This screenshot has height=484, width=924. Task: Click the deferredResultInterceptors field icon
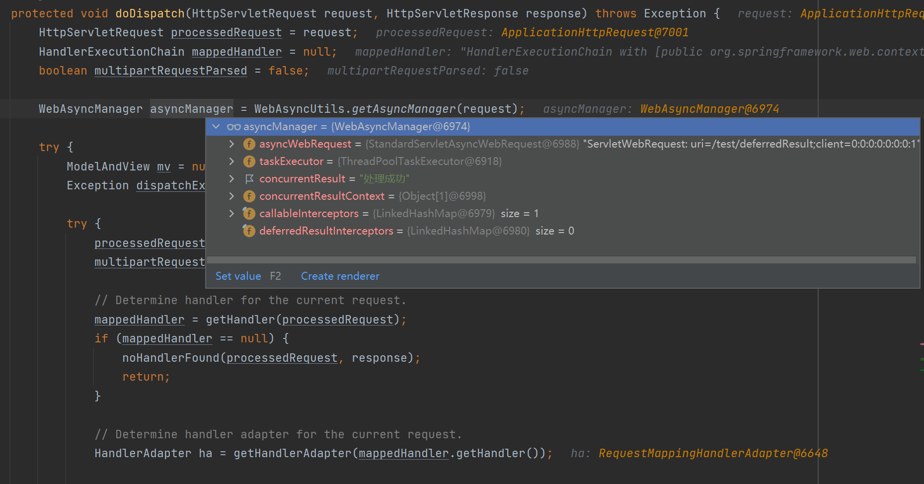tap(249, 231)
